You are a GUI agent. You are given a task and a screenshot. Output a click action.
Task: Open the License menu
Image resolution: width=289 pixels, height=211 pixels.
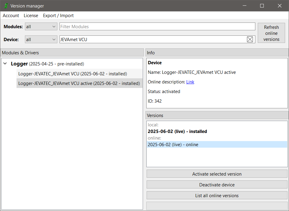31,16
